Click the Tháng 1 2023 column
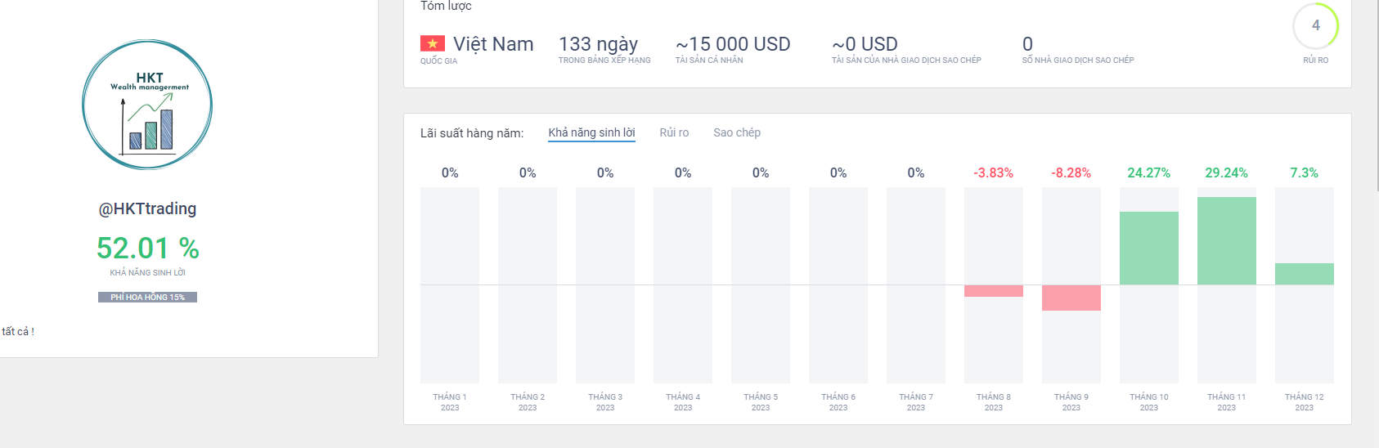The width and height of the screenshot is (1379, 448). tap(450, 284)
